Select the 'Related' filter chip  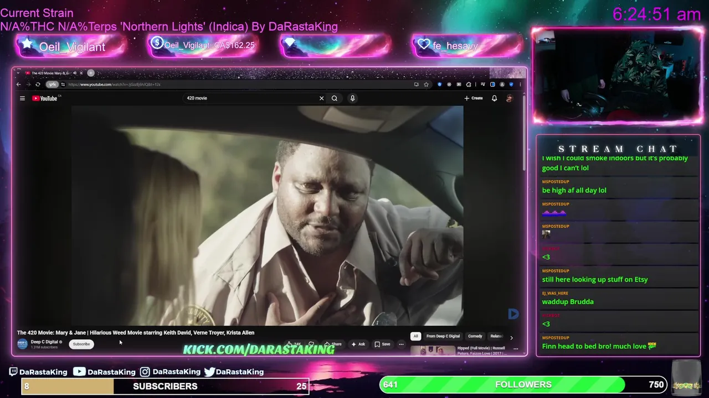pos(496,336)
